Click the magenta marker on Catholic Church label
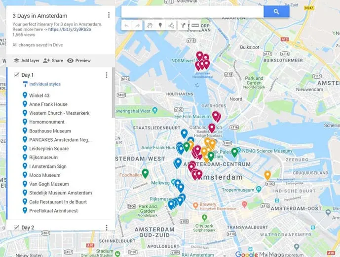Image resolution: width=340 pixels, height=257 pixels. (x=212, y=128)
